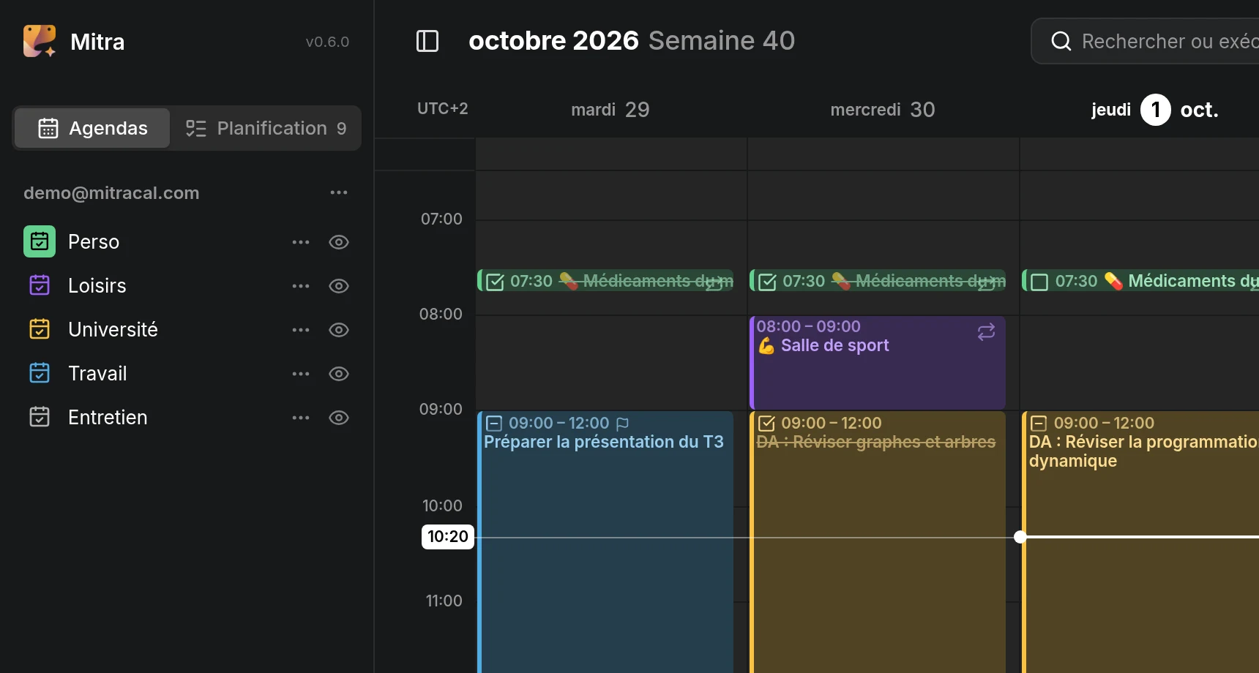Click the UTC+2 timezone label

coord(442,109)
